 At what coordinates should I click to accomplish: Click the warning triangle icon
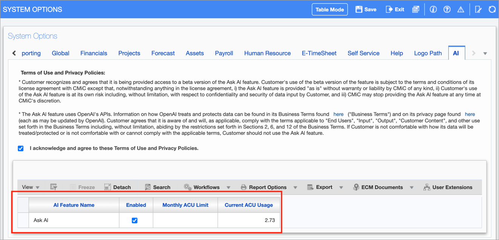(x=461, y=9)
